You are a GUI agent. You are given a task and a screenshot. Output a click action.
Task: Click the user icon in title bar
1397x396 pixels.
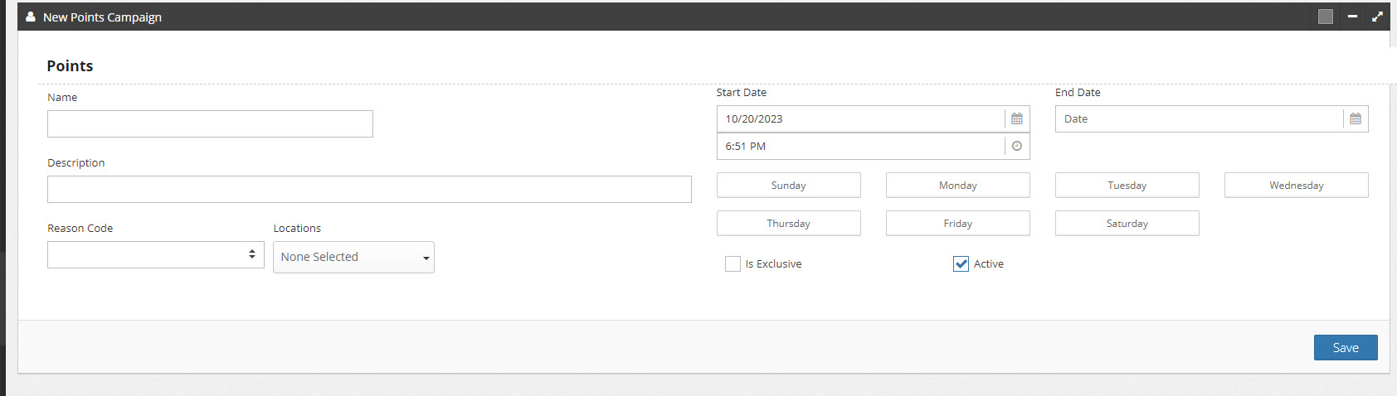point(31,17)
